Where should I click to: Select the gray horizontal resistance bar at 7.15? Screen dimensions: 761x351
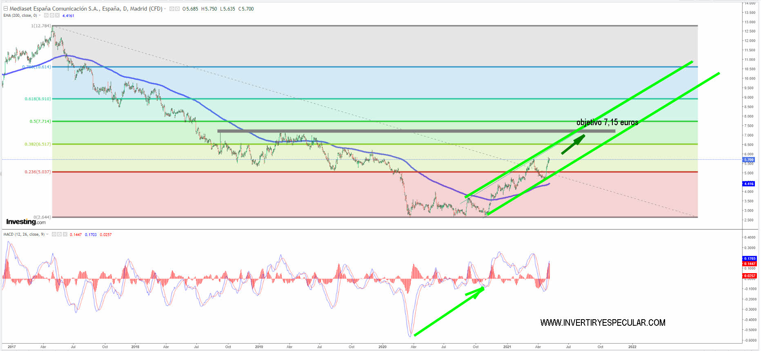pos(416,131)
